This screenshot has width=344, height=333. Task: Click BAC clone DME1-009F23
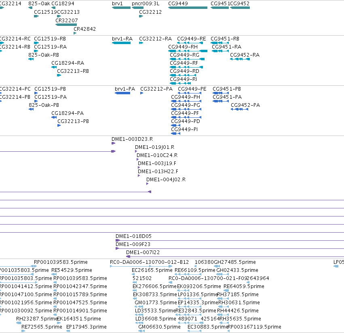[230, 249]
